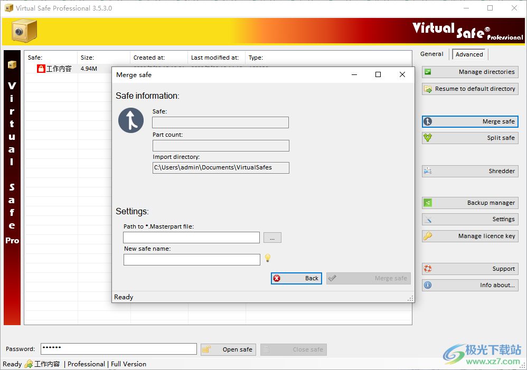
Task: Launch the Shredder tool
Action: coord(470,171)
